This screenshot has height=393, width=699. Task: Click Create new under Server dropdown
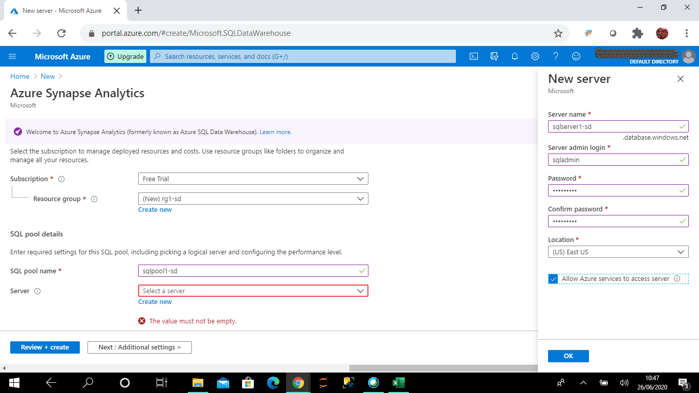(x=155, y=302)
